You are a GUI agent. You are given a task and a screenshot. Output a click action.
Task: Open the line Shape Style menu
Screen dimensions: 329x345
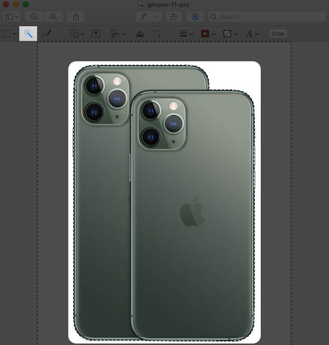point(184,34)
